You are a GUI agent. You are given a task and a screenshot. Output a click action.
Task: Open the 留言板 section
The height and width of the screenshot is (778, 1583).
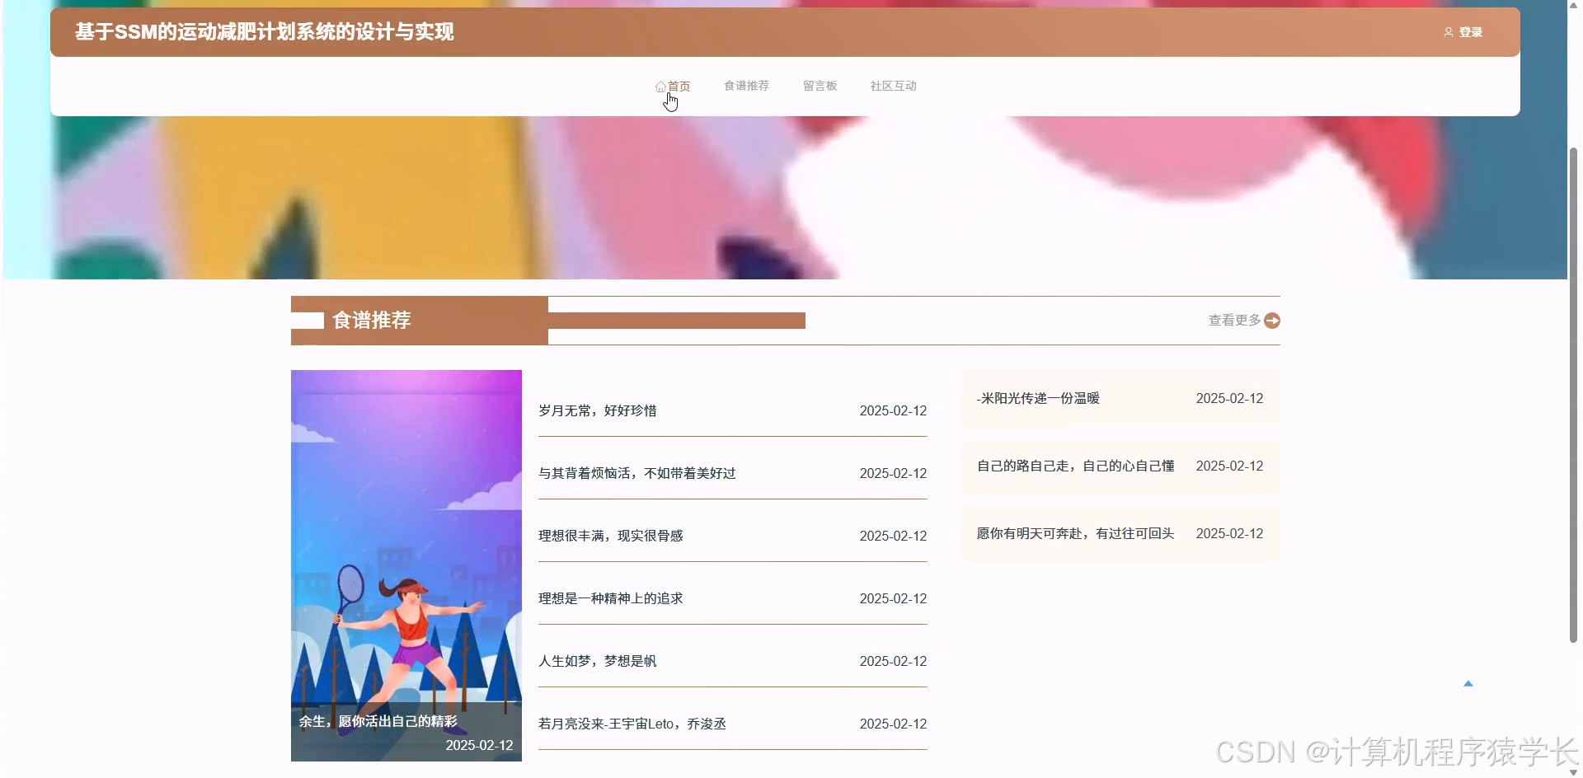point(820,85)
